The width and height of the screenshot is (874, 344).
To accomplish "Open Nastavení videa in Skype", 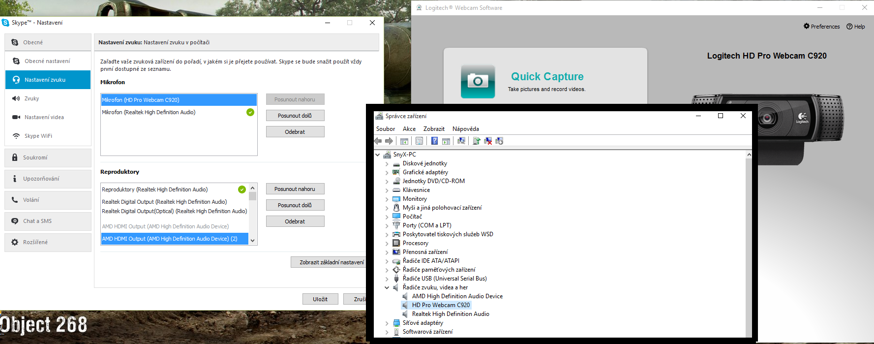I will point(48,117).
